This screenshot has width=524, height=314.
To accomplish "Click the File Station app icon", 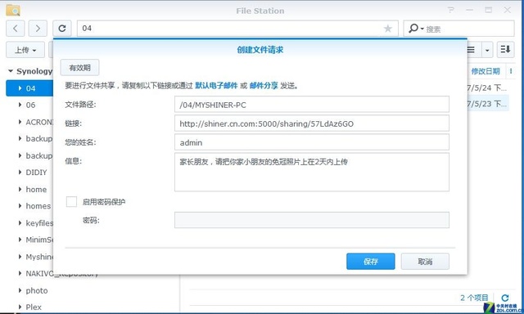I will click(13, 11).
